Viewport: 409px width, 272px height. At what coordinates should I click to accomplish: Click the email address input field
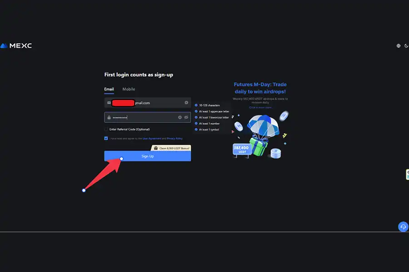click(148, 103)
